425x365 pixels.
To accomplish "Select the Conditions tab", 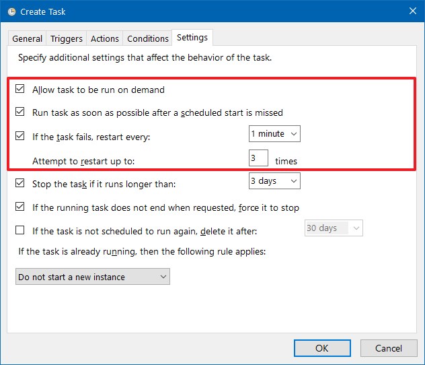I will [x=148, y=38].
